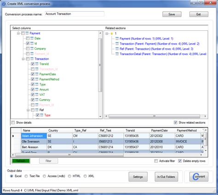Screen dimensions: 218x195
Task: Uncheck the PaymentMethod checkbox
Action: [33, 79]
